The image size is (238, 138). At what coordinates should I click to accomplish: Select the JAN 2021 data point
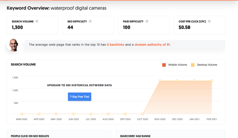coord(194,81)
